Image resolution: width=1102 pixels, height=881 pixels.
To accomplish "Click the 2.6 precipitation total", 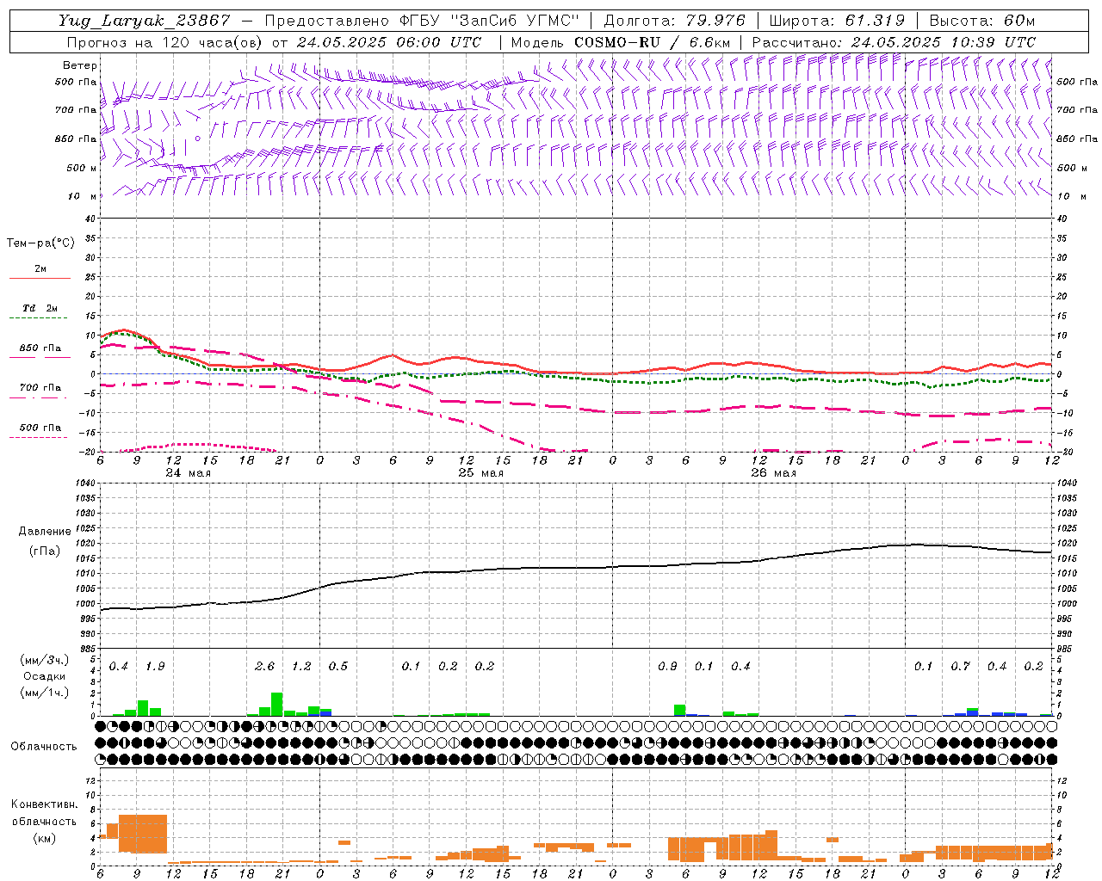I will pyautogui.click(x=265, y=667).
